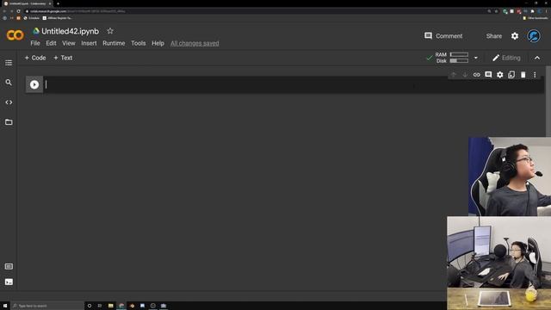Click the Colab logo
The height and width of the screenshot is (310, 551).
tap(15, 35)
